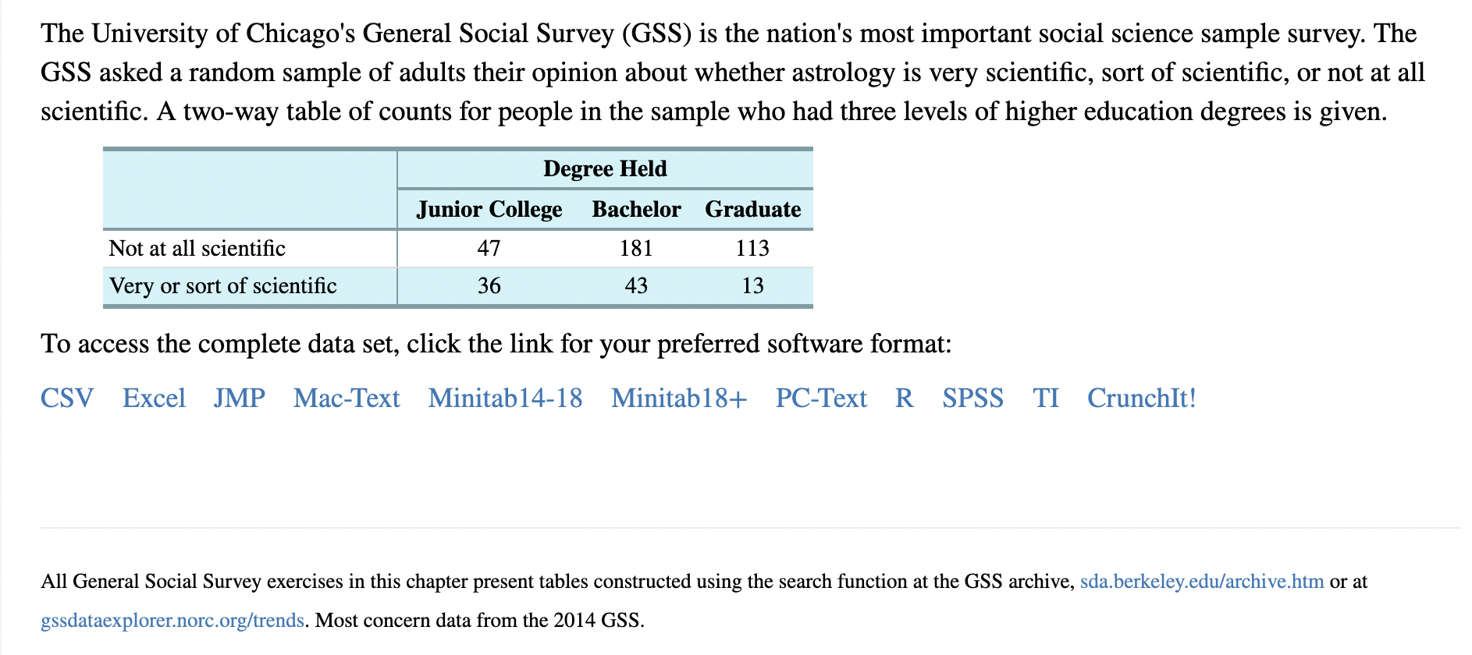This screenshot has height=655, width=1472.
Task: Visit the sda.berkeley.edu/archive.htm link
Action: 1202,582
